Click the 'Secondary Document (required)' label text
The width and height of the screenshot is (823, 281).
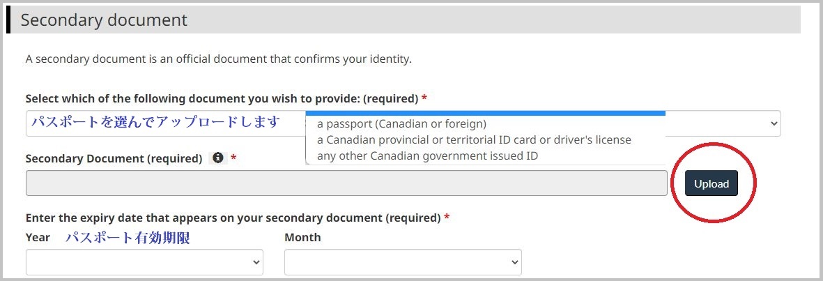tap(114, 158)
